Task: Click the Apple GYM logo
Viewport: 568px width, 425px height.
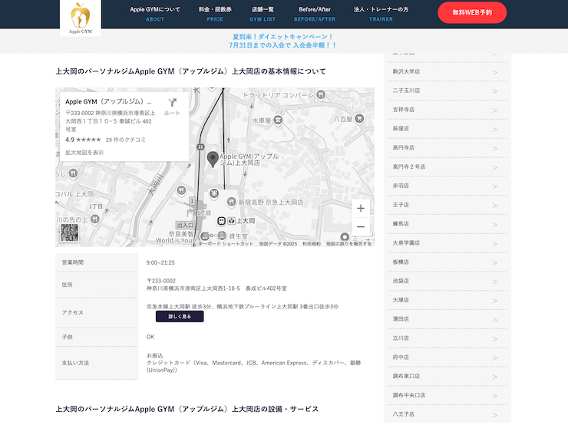Action: point(81,18)
